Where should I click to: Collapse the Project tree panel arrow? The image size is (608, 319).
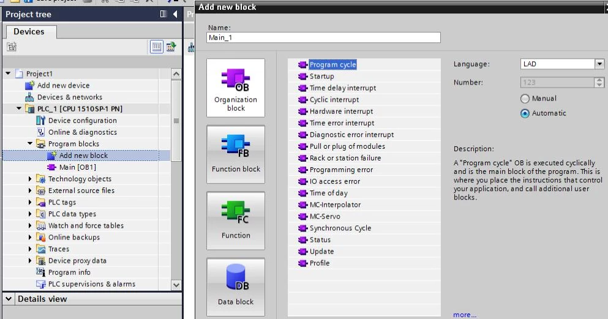click(x=176, y=14)
